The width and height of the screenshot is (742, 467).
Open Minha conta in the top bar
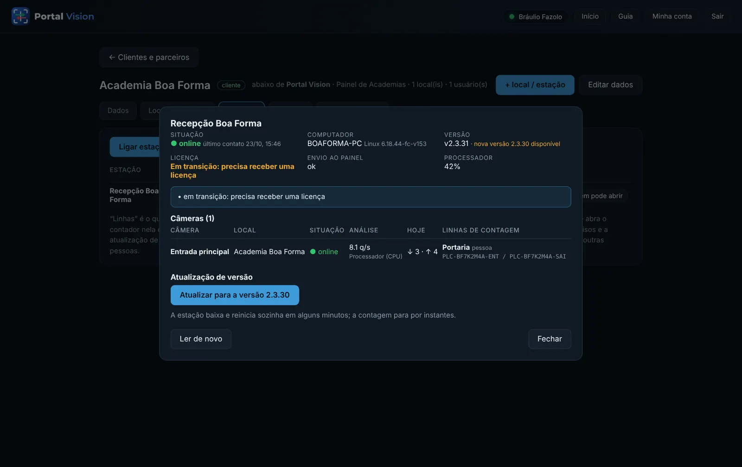(x=672, y=16)
